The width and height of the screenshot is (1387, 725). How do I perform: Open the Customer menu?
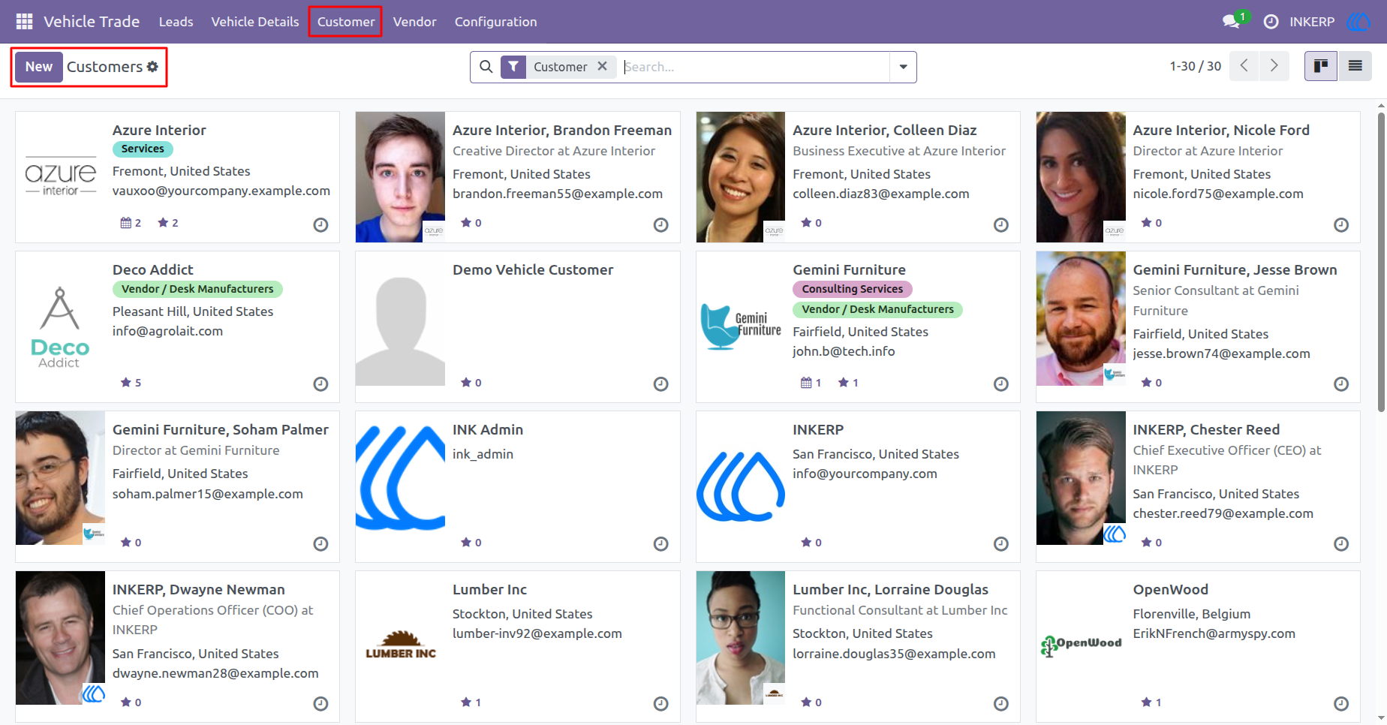point(346,22)
